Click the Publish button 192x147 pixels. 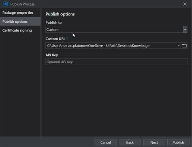(178, 143)
